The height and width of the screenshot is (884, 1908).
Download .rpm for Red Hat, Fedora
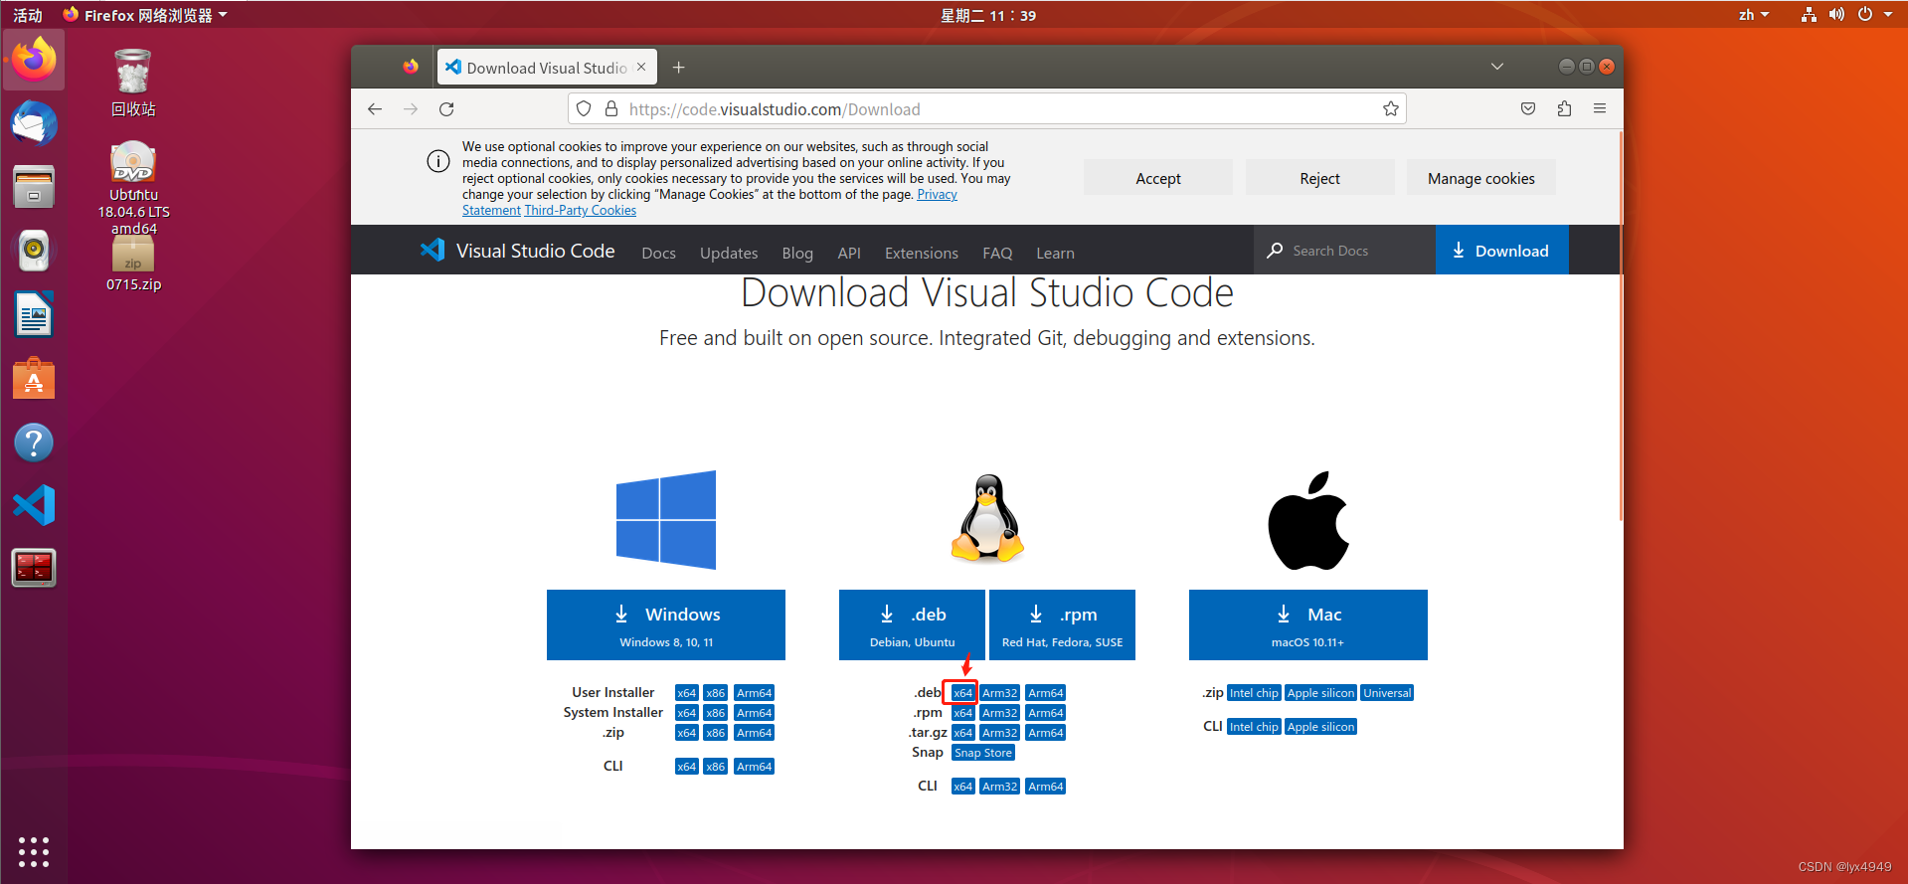1062,624
